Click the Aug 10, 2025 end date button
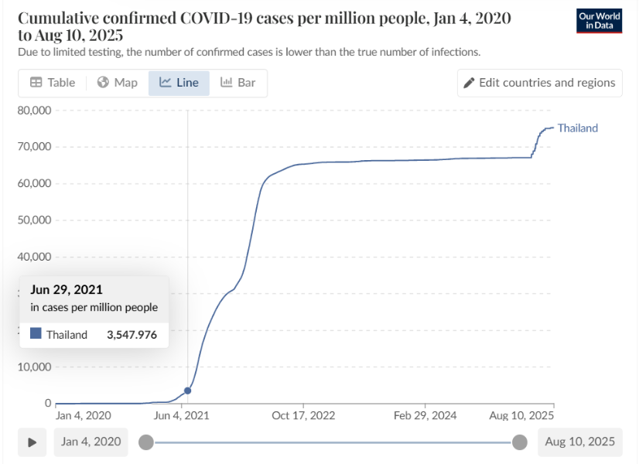The image size is (639, 464). (x=580, y=442)
